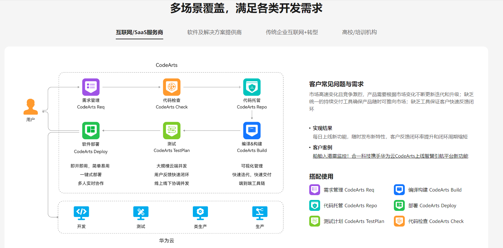Open the 代码检查 CodeArts Check link

pos(436,221)
